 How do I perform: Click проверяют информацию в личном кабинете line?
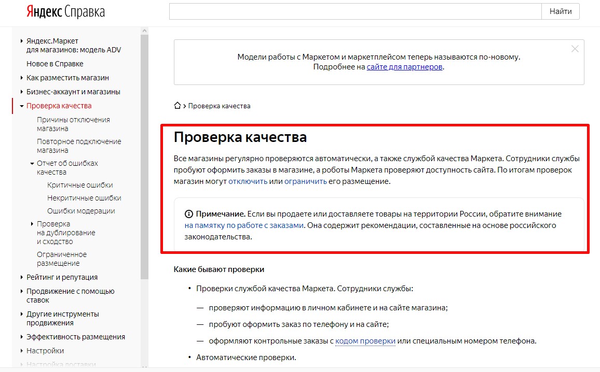pos(329,307)
